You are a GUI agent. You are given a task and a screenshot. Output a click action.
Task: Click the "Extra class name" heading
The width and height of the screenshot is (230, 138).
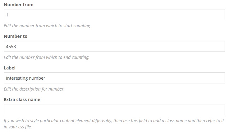coord(22,100)
